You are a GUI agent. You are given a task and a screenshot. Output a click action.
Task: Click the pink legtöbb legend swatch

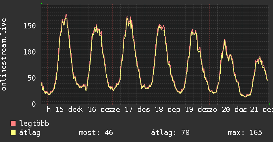coord(13,124)
